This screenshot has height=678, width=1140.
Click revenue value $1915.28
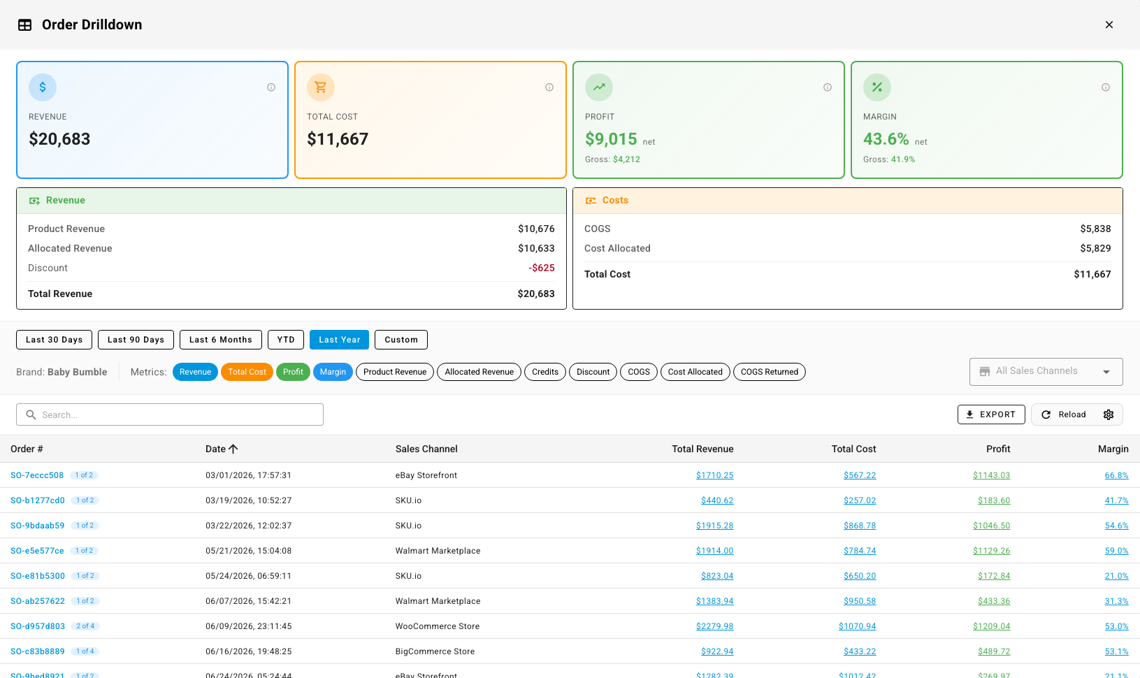[714, 526]
